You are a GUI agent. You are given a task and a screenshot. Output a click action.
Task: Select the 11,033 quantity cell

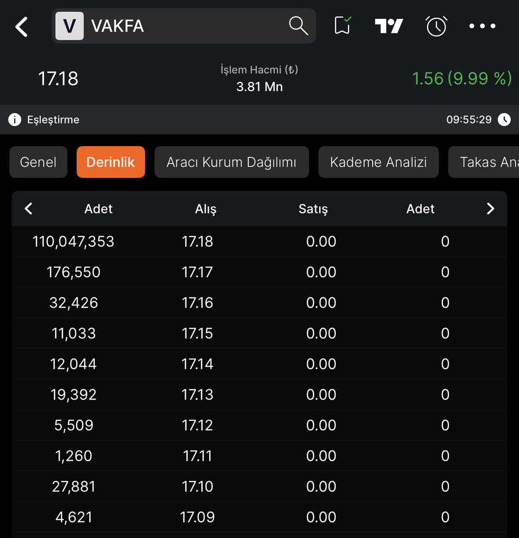pos(74,334)
